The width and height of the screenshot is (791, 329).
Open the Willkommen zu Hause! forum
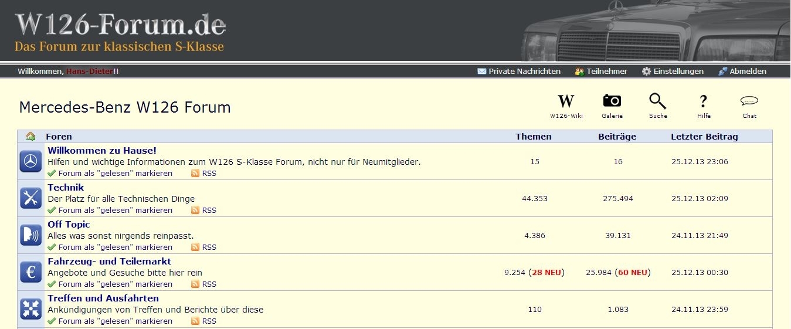[102, 151]
